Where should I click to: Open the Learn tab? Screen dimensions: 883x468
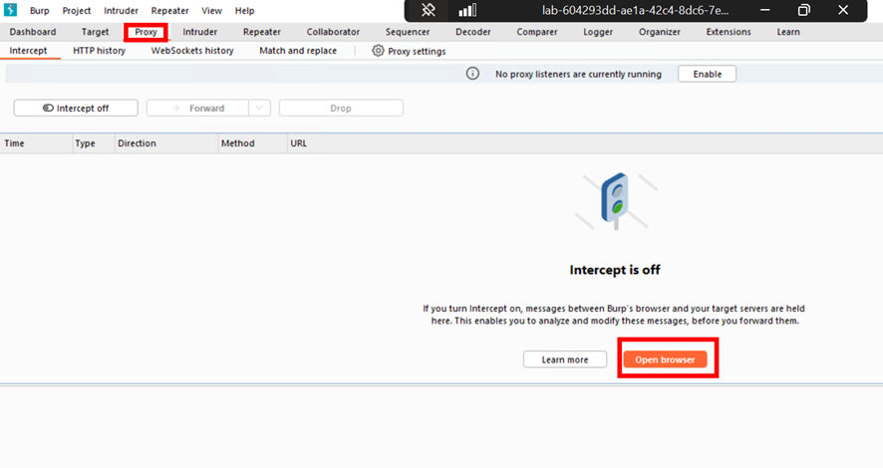coord(788,32)
